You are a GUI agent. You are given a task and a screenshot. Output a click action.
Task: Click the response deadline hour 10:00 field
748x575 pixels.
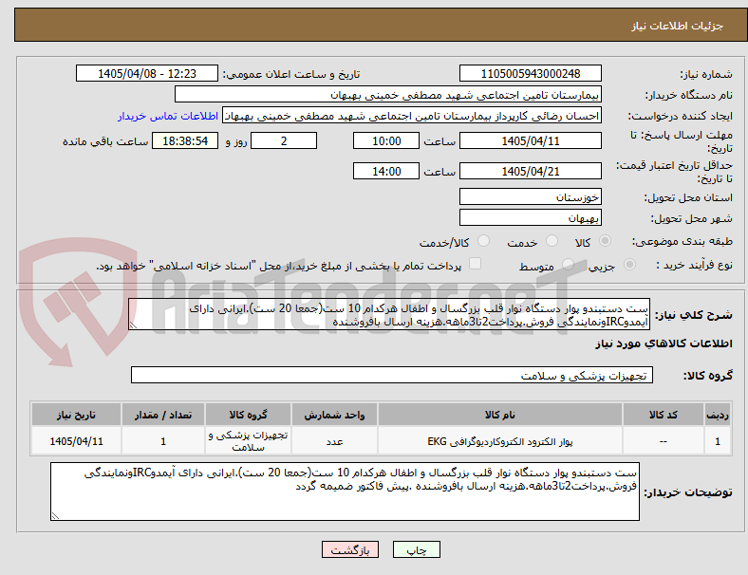pyautogui.click(x=386, y=140)
